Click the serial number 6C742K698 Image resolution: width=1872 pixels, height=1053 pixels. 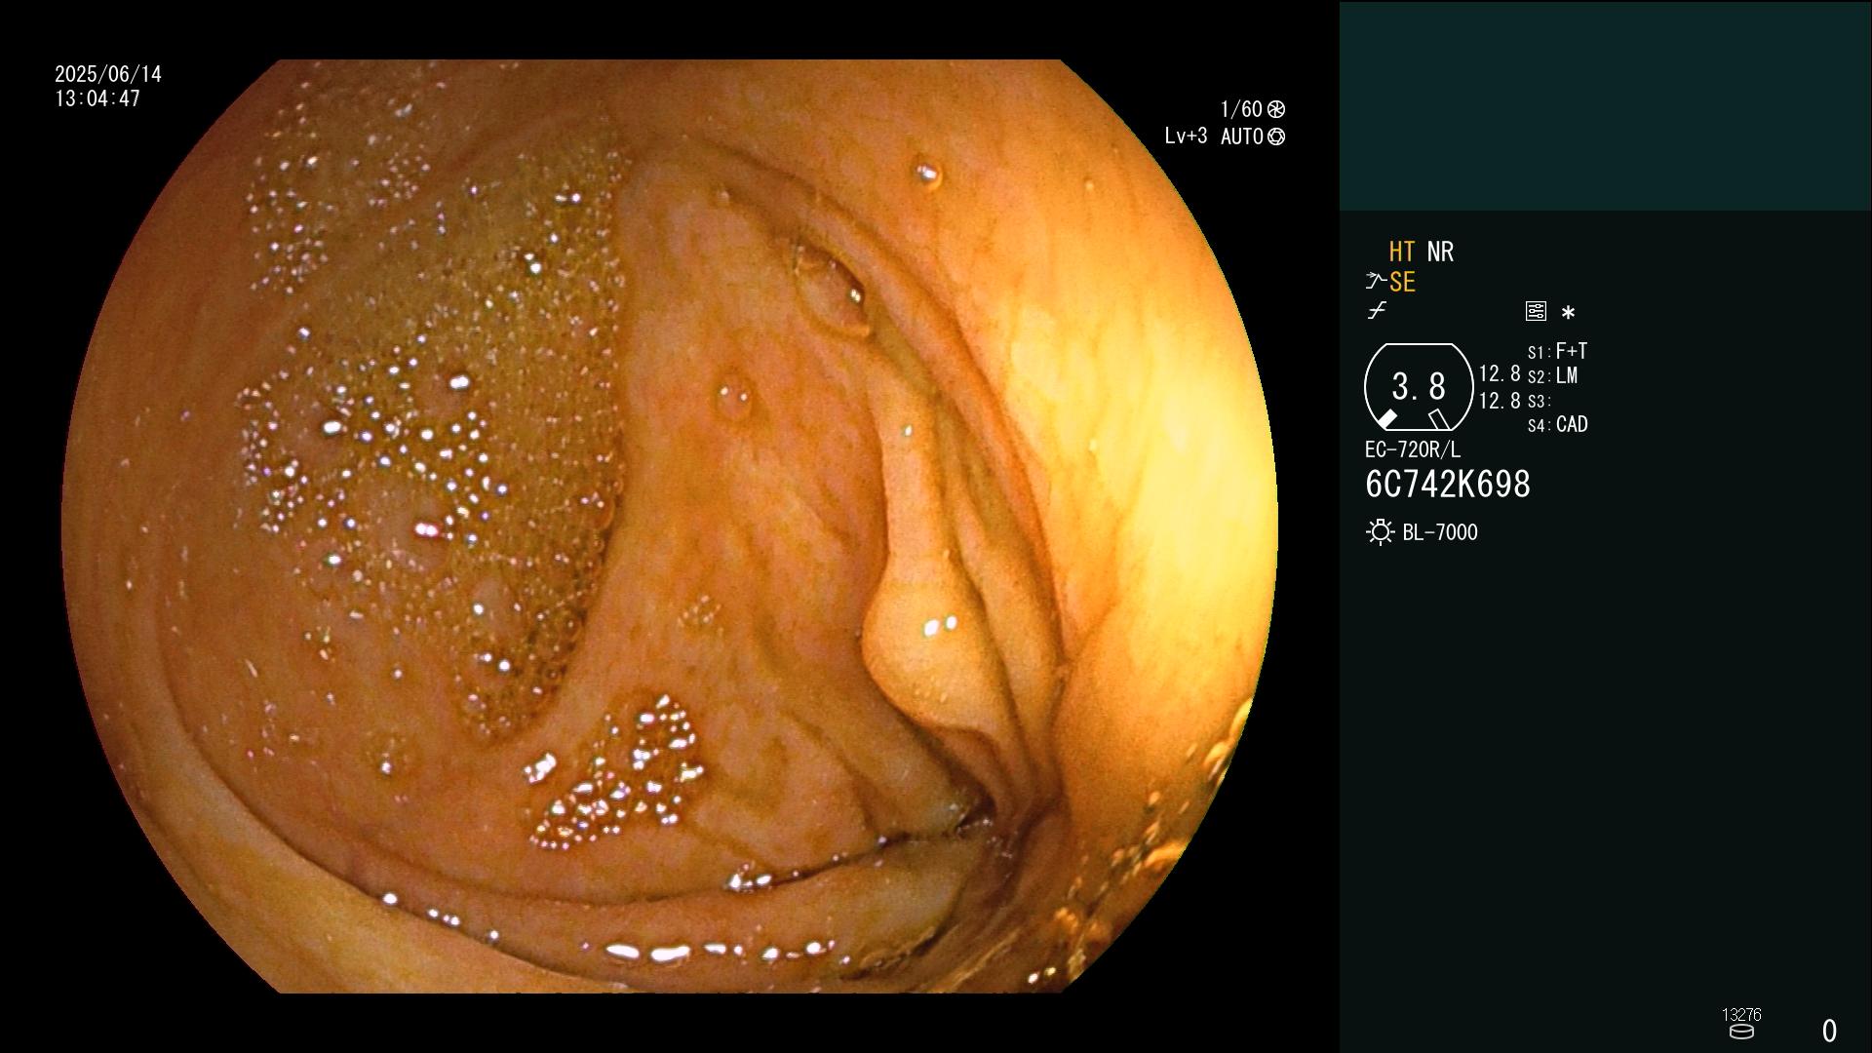[1448, 485]
